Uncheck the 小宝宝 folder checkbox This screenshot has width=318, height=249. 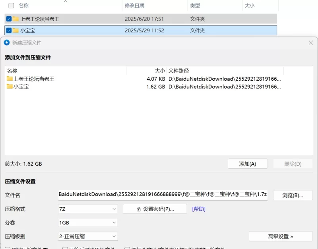(9, 31)
